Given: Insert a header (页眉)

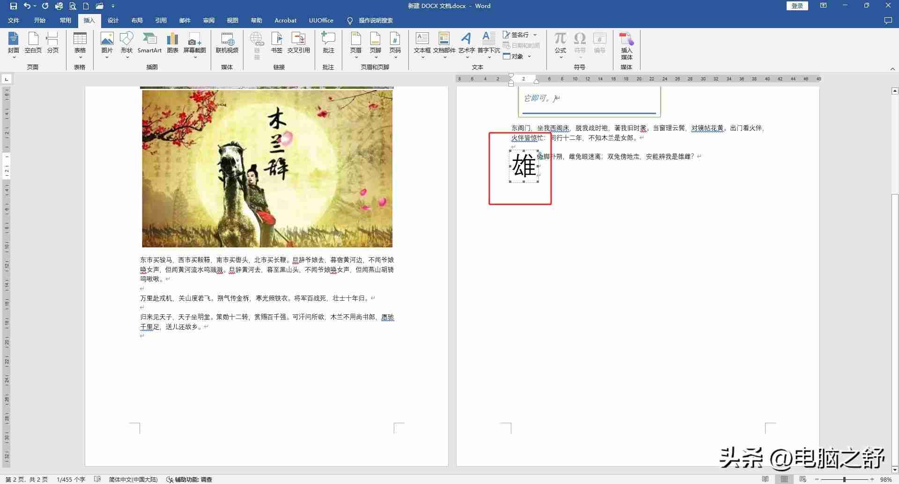Looking at the screenshot, I should 356,45.
